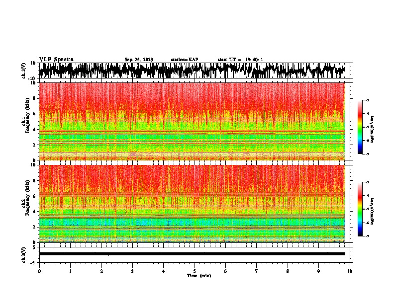
Task: Select the "ch.3(V)" axis label
Action: pyautogui.click(x=24, y=255)
